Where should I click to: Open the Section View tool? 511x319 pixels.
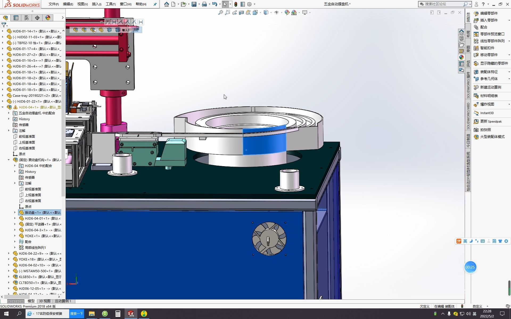pyautogui.click(x=241, y=12)
